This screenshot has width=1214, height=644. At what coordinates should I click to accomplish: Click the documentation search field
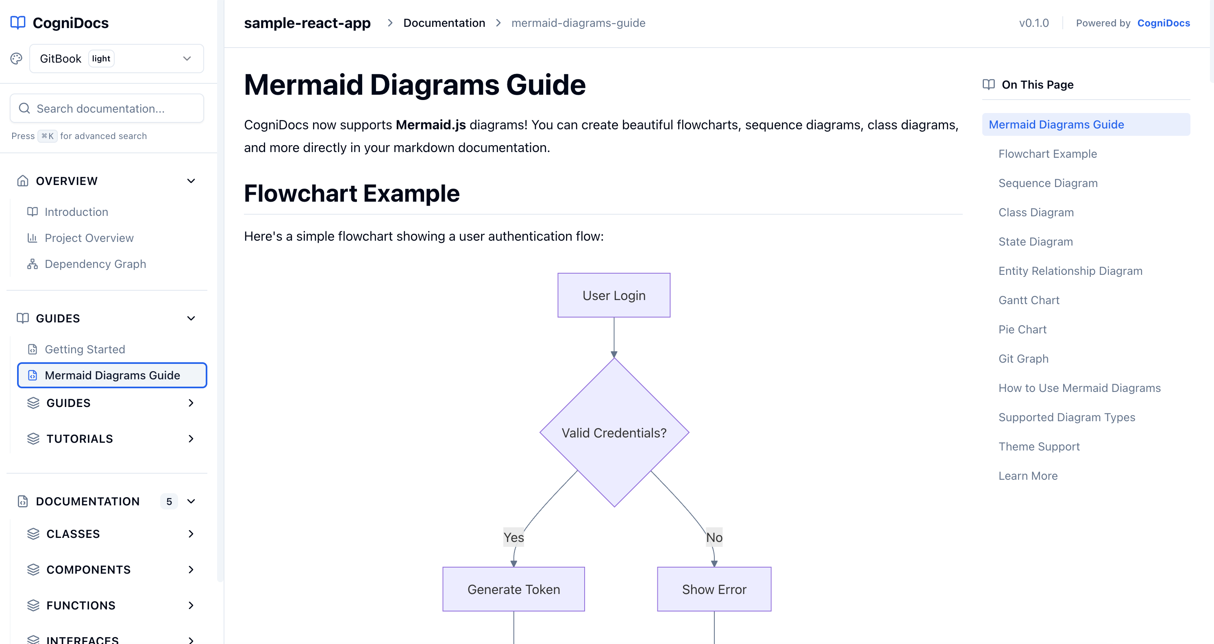coord(107,108)
